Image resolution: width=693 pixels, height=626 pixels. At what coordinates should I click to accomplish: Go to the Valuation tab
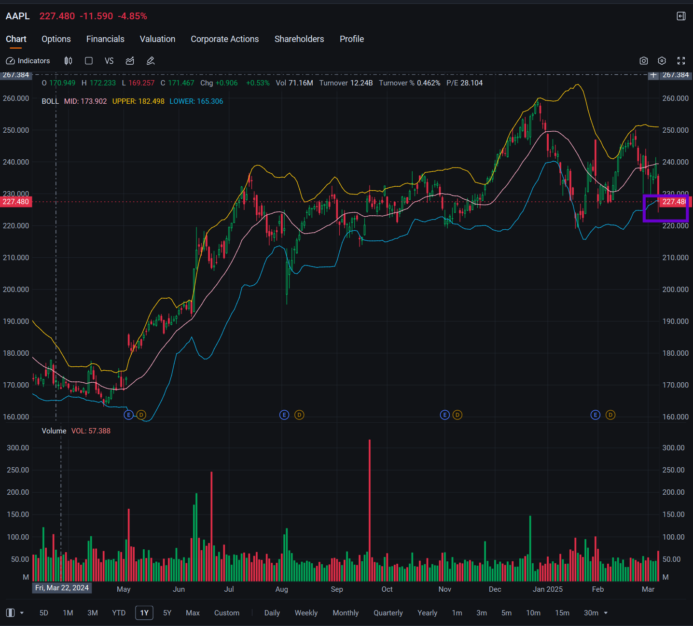[x=157, y=39]
